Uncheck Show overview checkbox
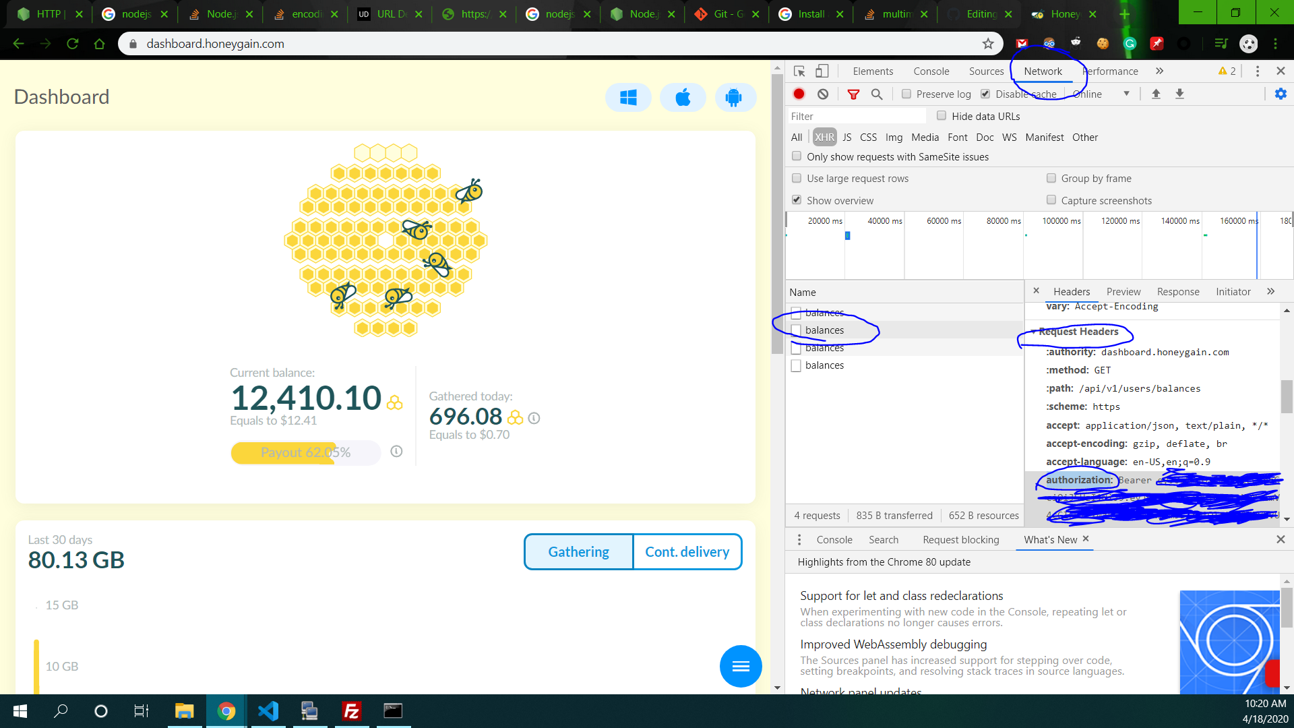 797,200
